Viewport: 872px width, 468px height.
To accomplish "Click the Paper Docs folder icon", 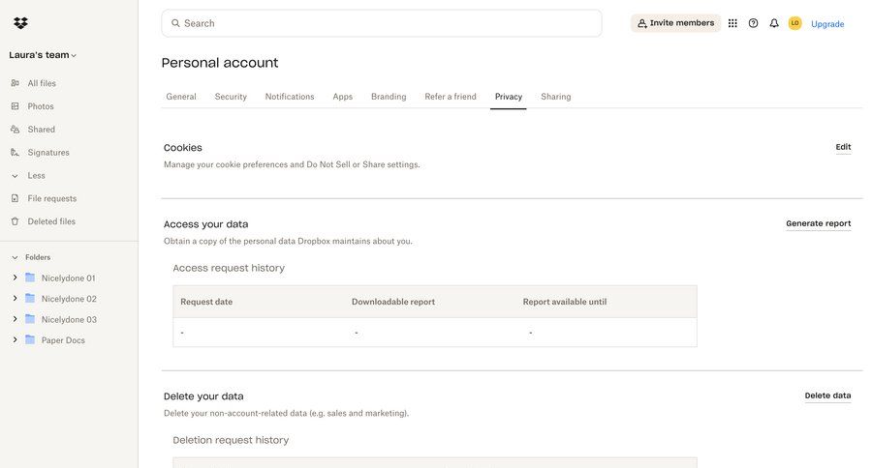I will (30, 339).
